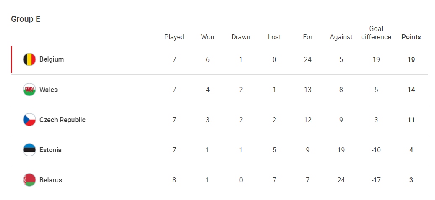Click Belgium's points value 19

point(411,59)
